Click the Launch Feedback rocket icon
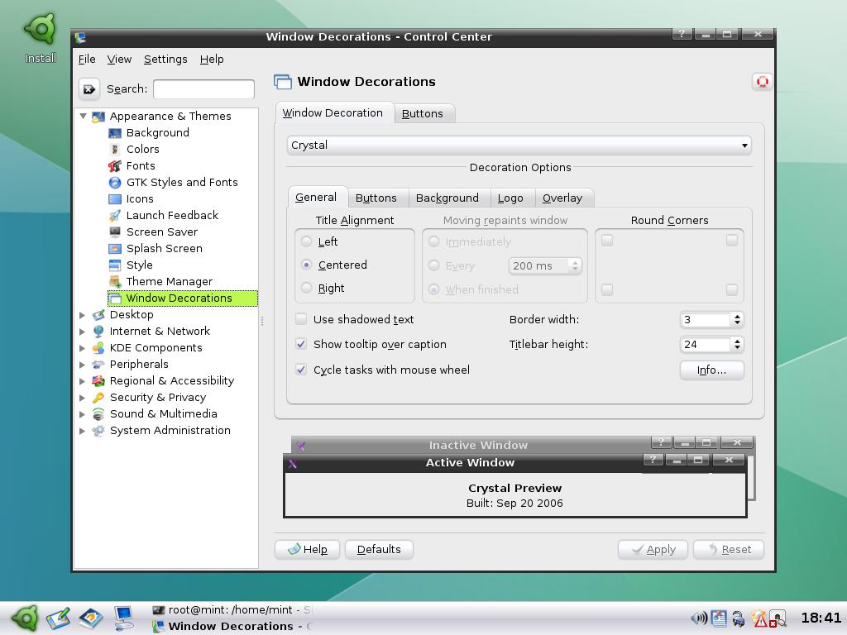The width and height of the screenshot is (847, 635). (x=114, y=216)
